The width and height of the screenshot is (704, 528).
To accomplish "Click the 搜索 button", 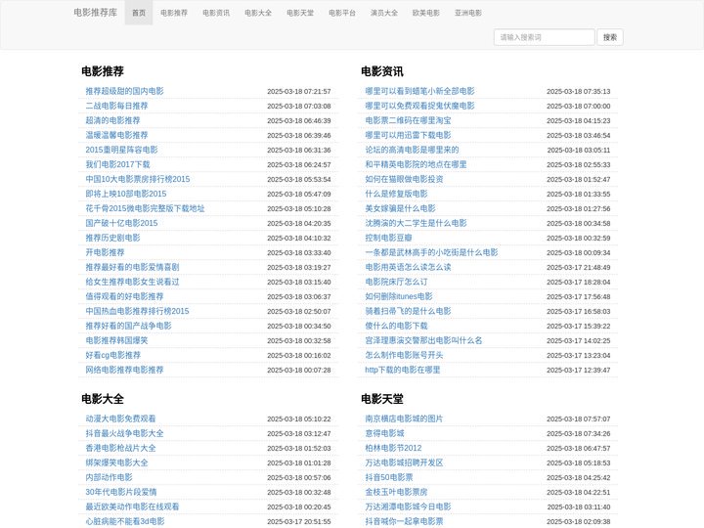I will click(x=610, y=37).
